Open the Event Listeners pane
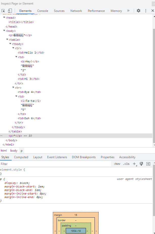The image size is (155, 234). point(57,157)
